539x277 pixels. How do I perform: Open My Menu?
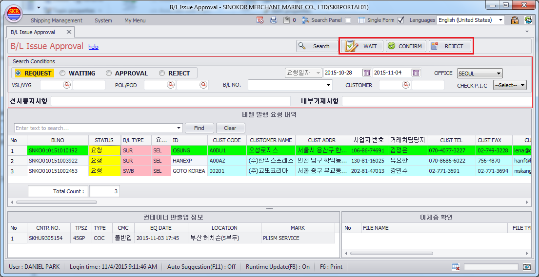pyautogui.click(x=135, y=20)
